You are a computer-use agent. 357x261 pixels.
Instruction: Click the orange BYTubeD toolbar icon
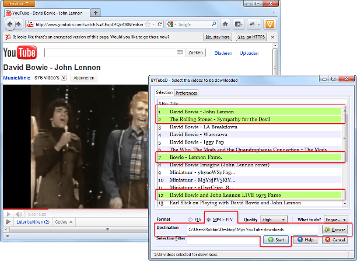[x=269, y=24]
